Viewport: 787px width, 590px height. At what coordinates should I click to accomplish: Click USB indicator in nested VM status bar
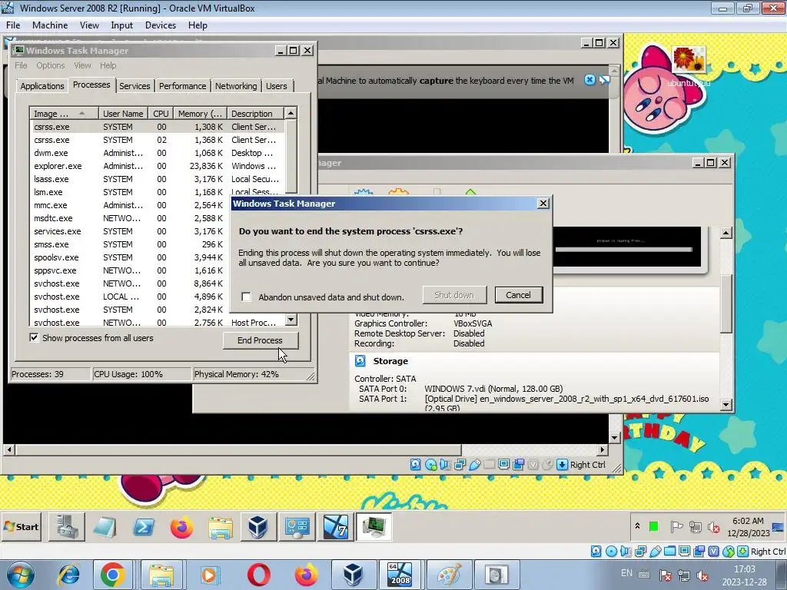click(x=474, y=465)
